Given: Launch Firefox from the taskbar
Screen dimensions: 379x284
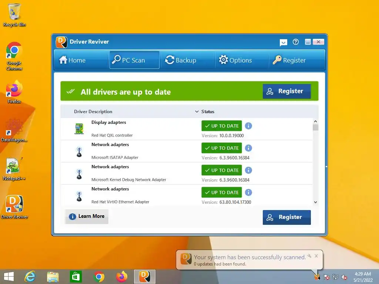Looking at the screenshot, I should click(122, 277).
